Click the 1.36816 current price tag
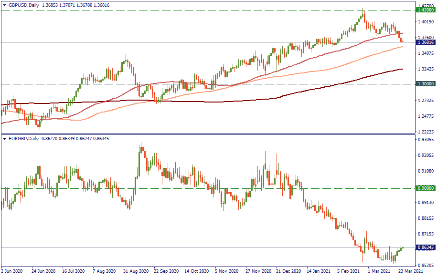This screenshot has height=277, width=437. point(425,42)
